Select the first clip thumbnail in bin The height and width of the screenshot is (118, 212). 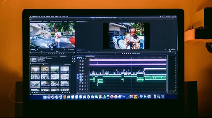coord(35,69)
